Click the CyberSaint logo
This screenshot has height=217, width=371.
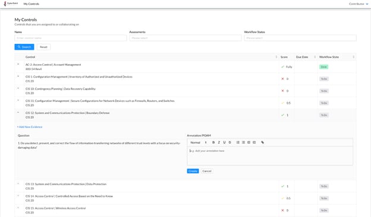[11, 4]
